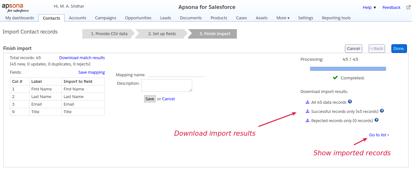The width and height of the screenshot is (412, 173).
Task: Click the 'First Name' cell in Label column
Action: tap(45, 89)
